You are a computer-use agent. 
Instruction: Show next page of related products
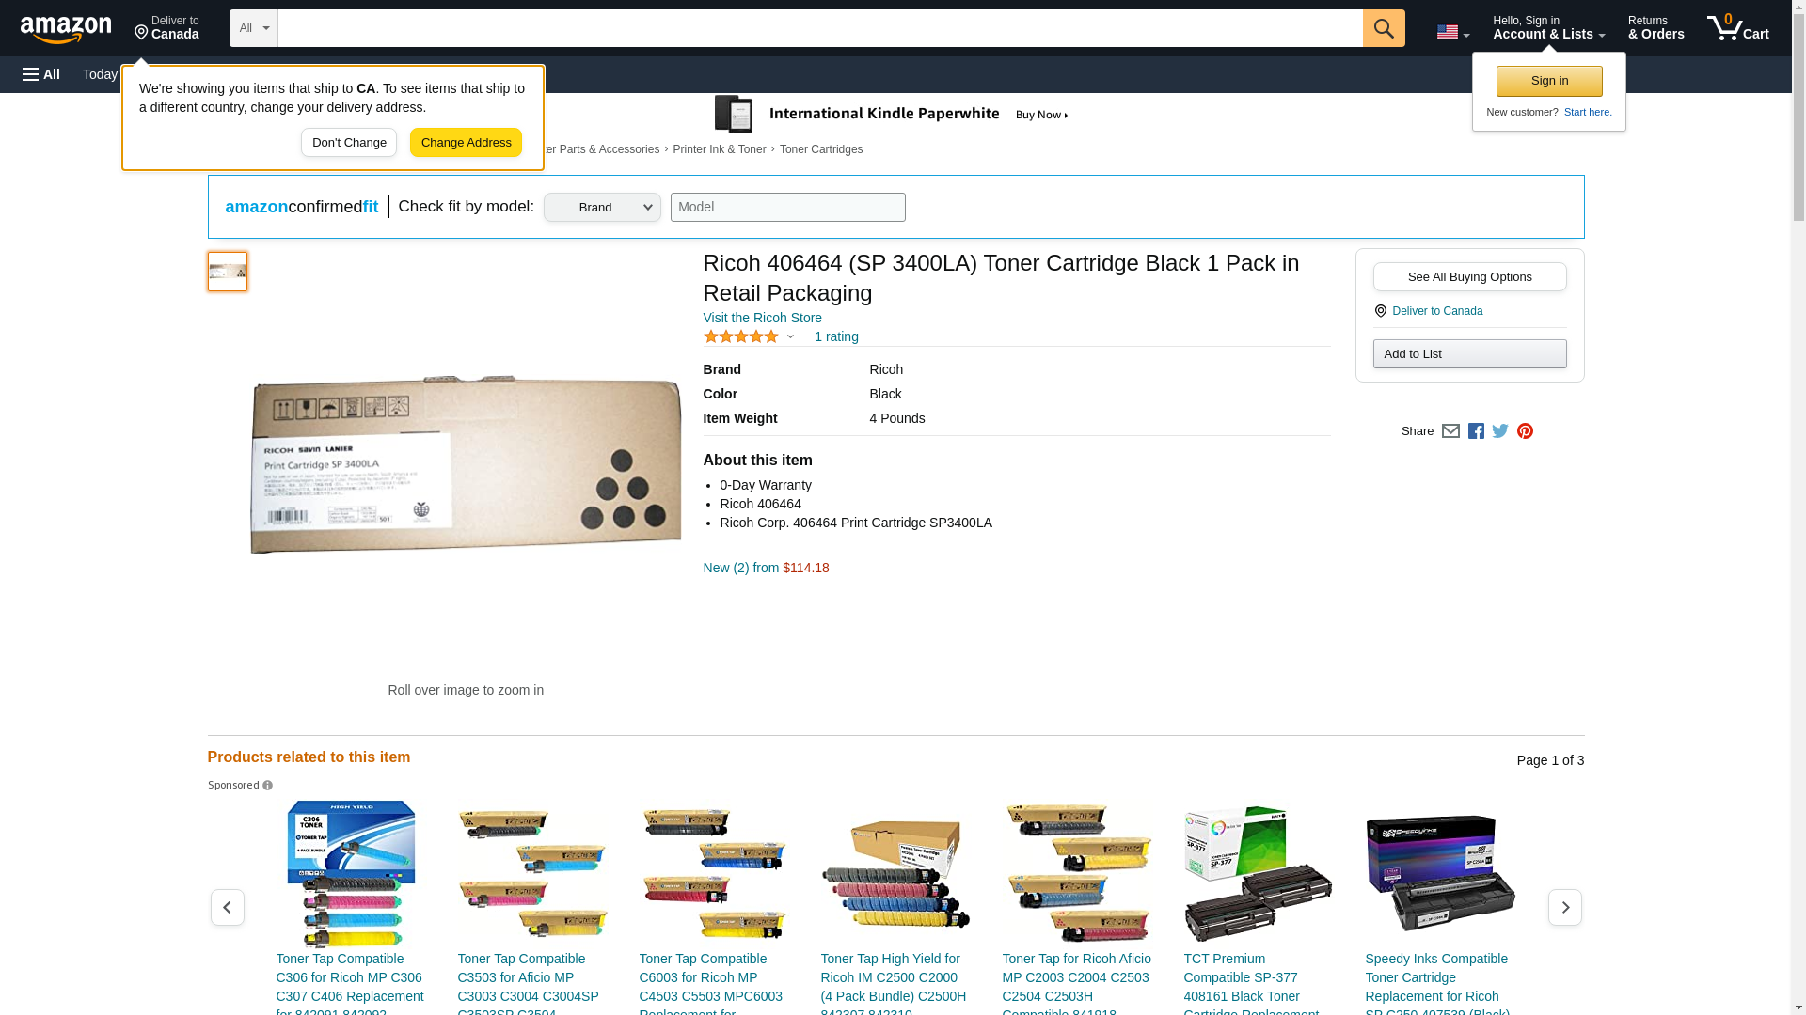coord(1564,907)
